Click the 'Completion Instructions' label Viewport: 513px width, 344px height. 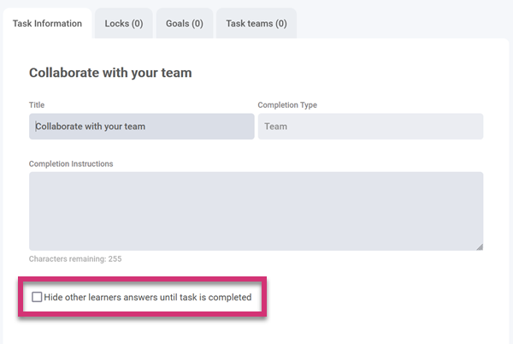click(71, 163)
